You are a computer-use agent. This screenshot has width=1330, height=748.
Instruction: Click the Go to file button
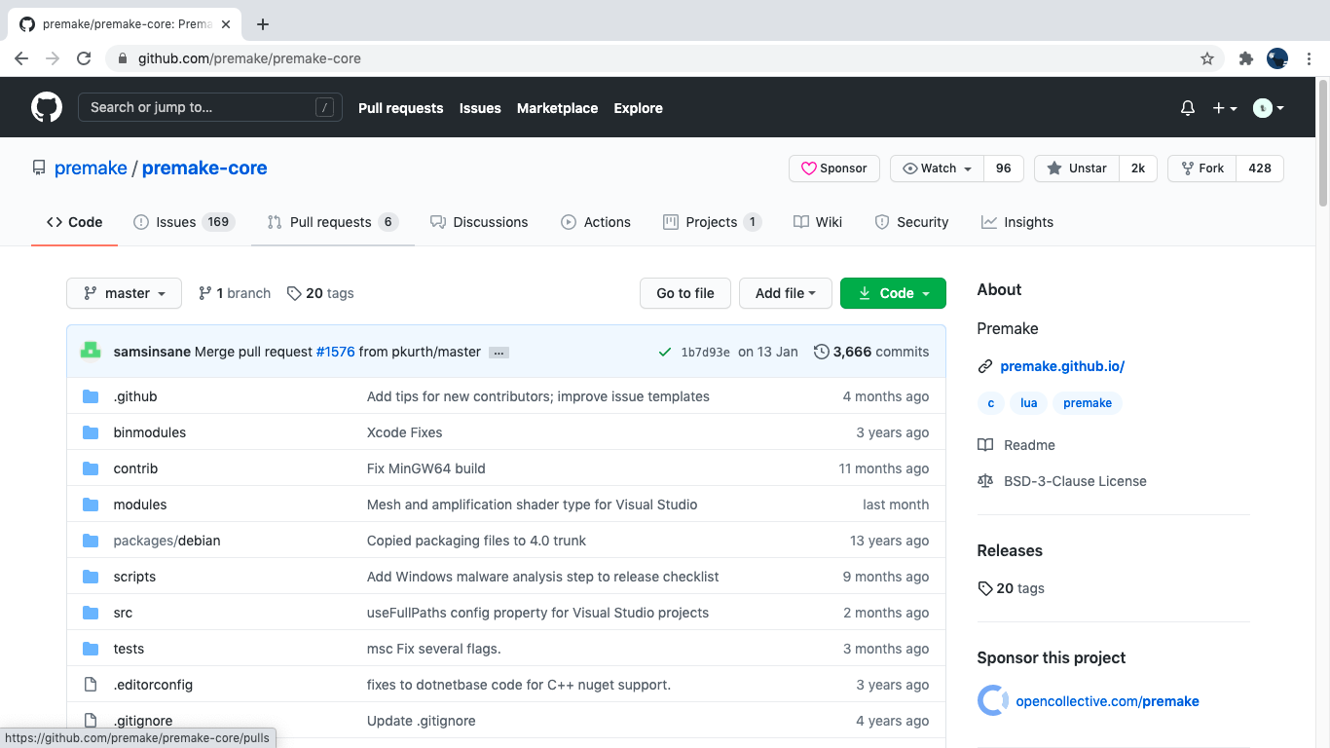pyautogui.click(x=685, y=293)
